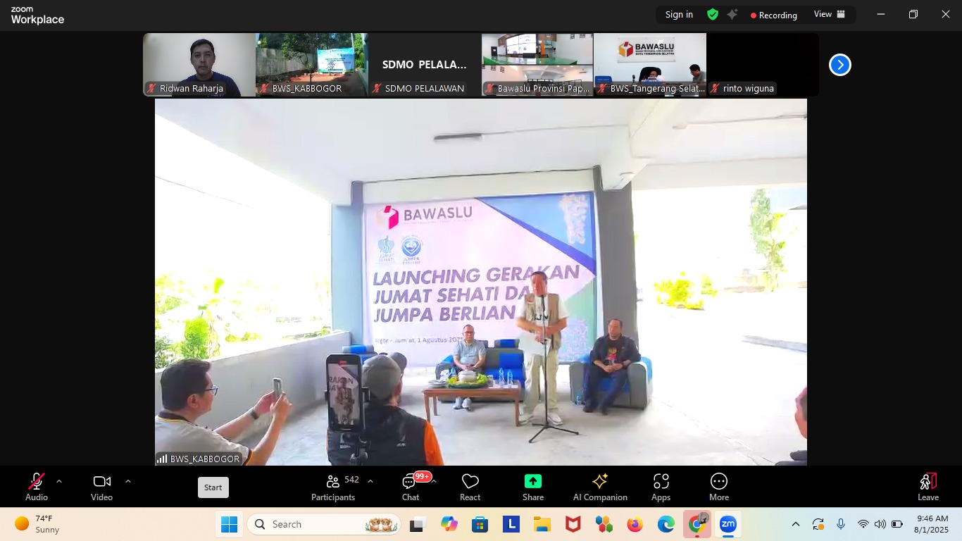Open the Apps panel
Screen dimensions: 962x541
click(x=661, y=487)
